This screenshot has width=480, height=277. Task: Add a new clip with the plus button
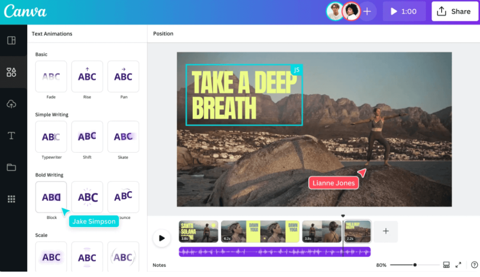click(x=385, y=231)
